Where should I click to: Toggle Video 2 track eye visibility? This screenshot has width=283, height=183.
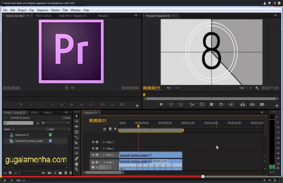click(x=93, y=149)
